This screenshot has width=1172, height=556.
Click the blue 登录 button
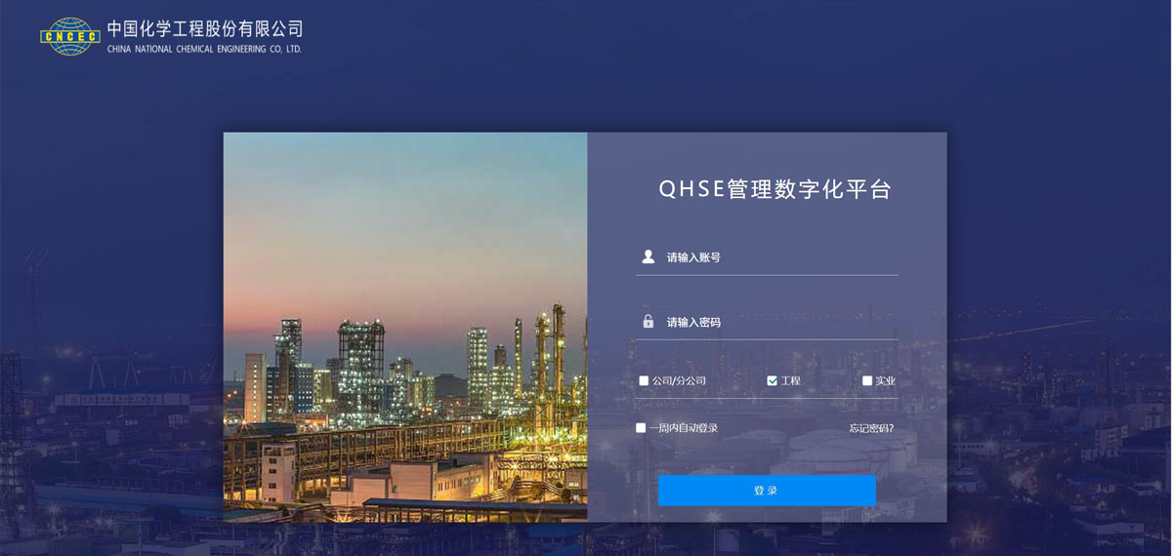[767, 491]
